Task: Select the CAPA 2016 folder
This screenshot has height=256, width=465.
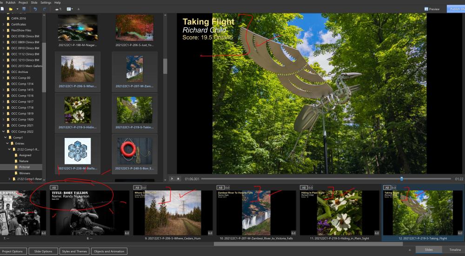Action: tap(19, 19)
